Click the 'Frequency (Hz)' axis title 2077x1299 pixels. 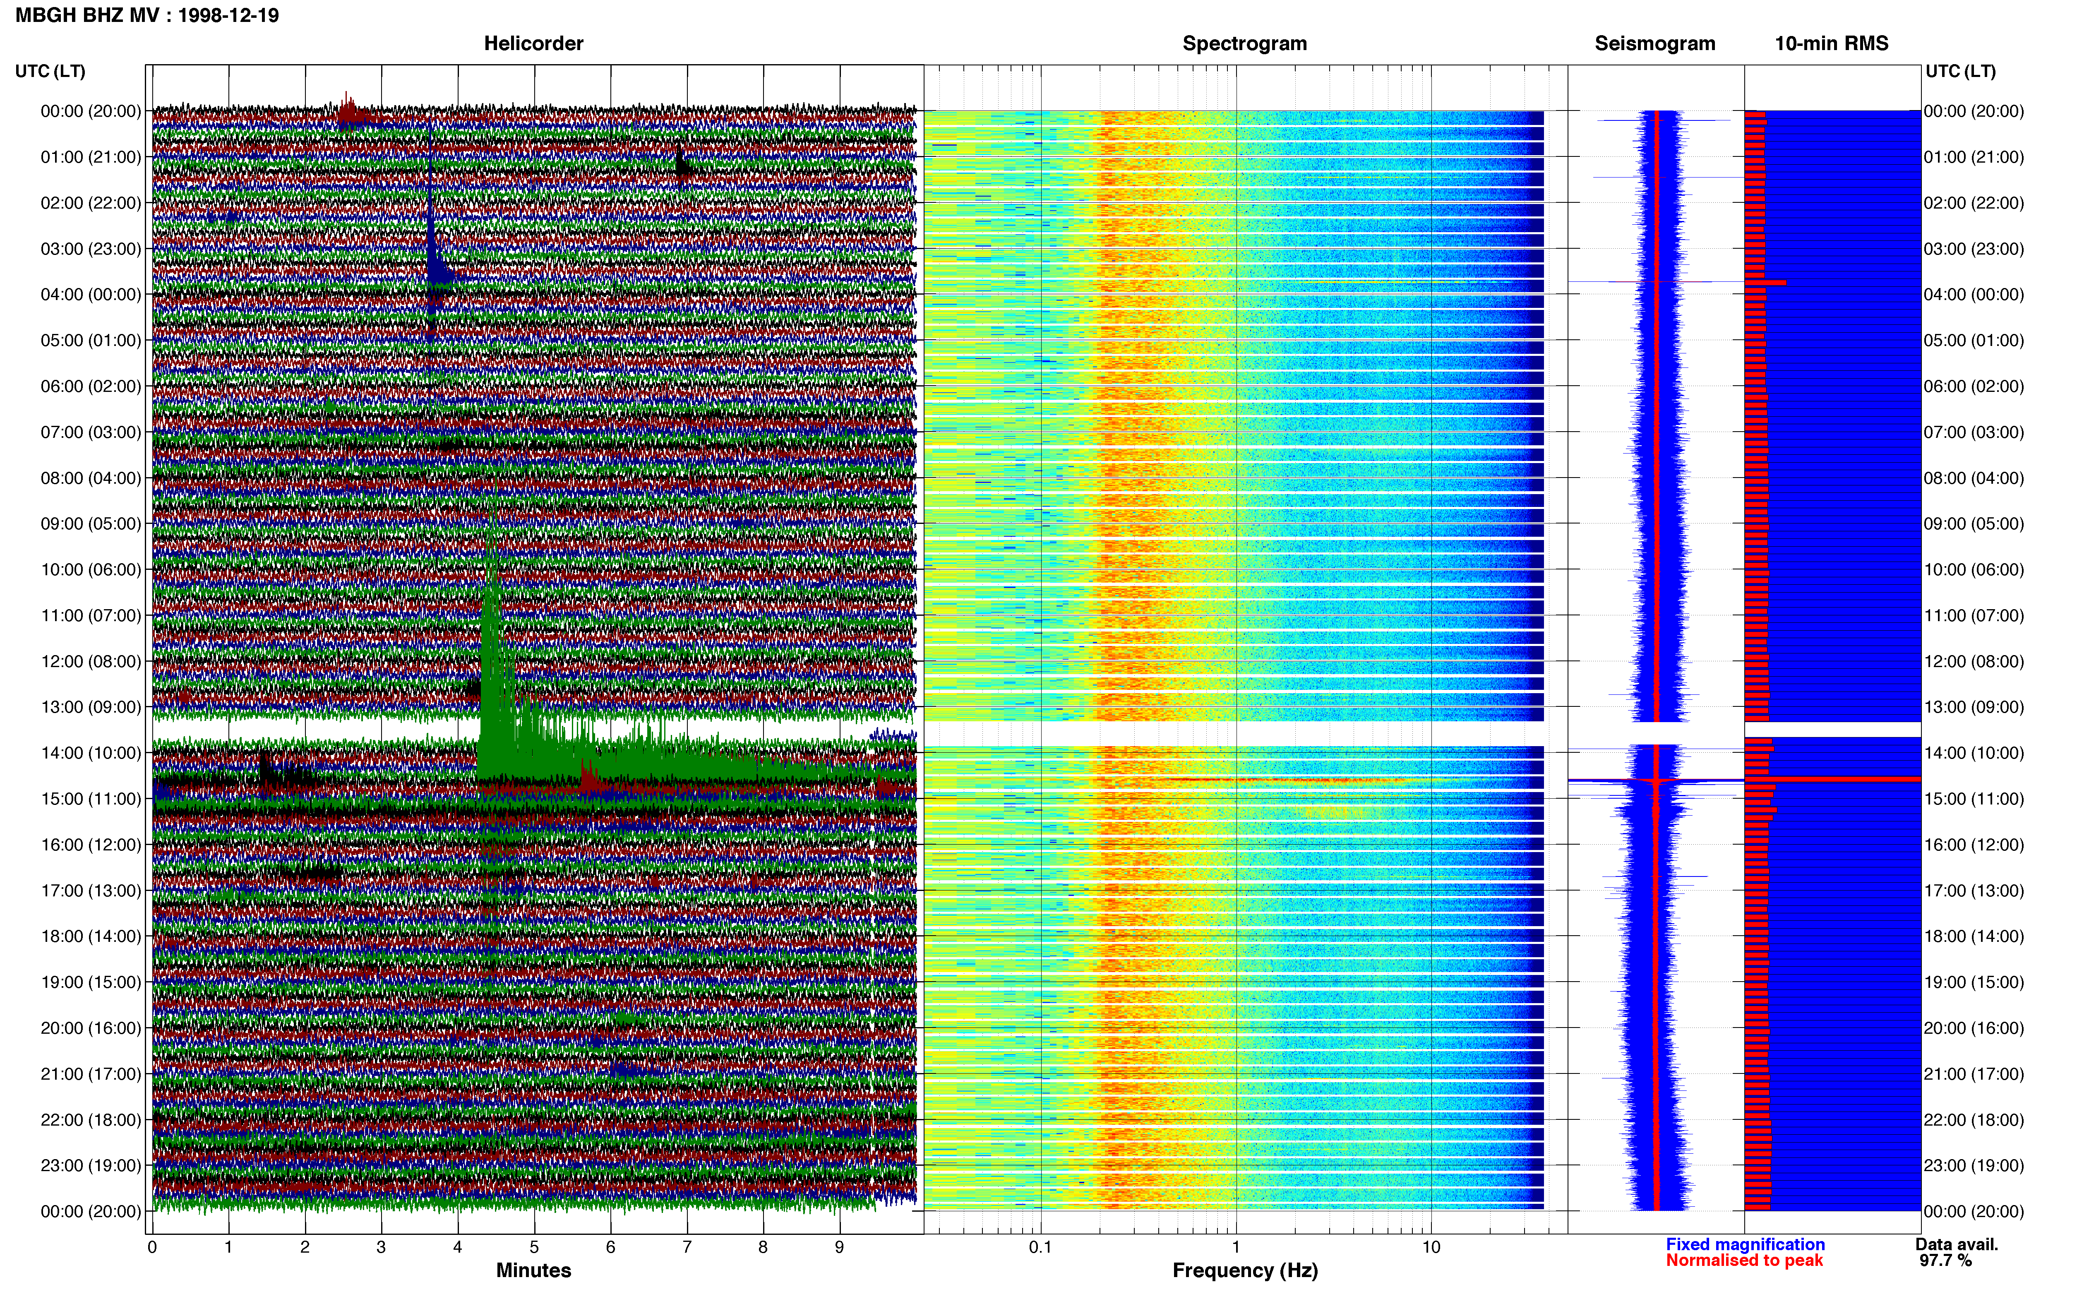(1245, 1270)
